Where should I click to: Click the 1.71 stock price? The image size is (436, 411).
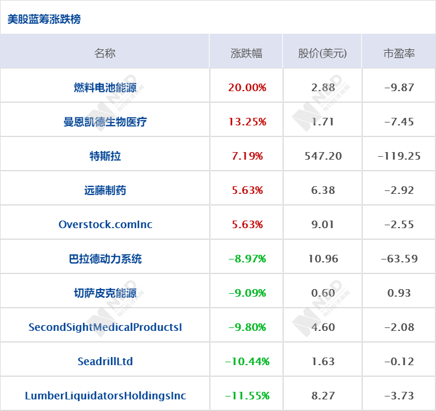point(323,122)
